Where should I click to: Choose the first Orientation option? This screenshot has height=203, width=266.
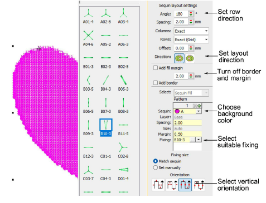(158, 185)
